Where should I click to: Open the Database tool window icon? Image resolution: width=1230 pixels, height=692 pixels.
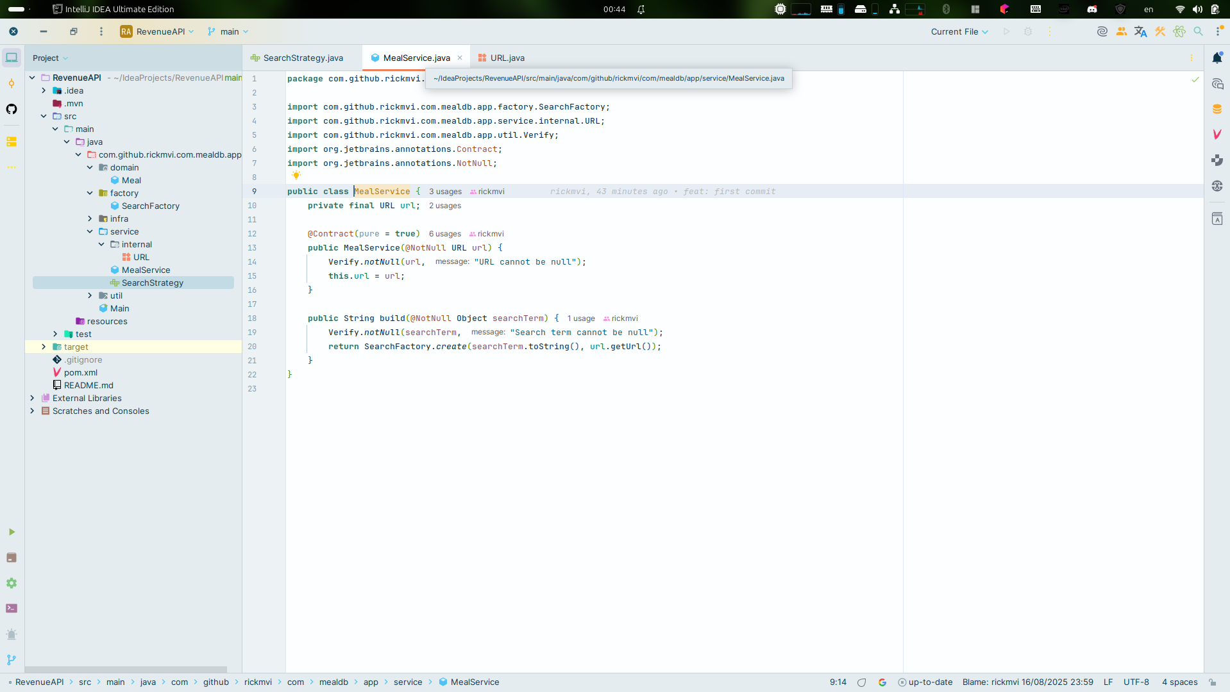pos(1217,109)
